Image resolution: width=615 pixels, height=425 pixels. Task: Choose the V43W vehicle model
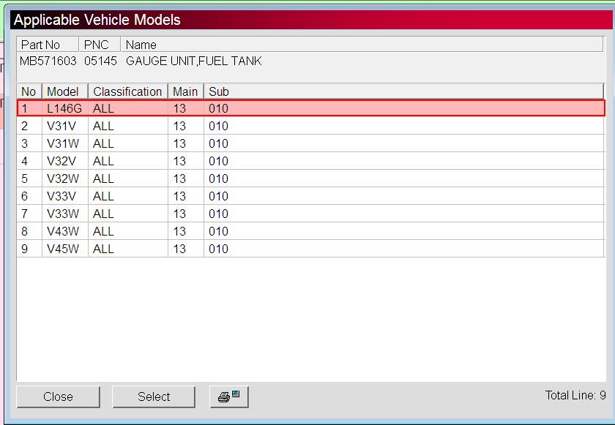tap(63, 231)
